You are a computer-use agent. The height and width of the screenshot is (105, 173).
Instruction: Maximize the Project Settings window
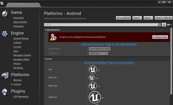point(164,2)
